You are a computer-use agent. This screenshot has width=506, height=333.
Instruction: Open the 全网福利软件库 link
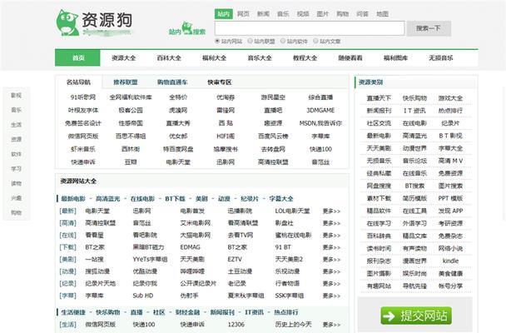(x=131, y=97)
